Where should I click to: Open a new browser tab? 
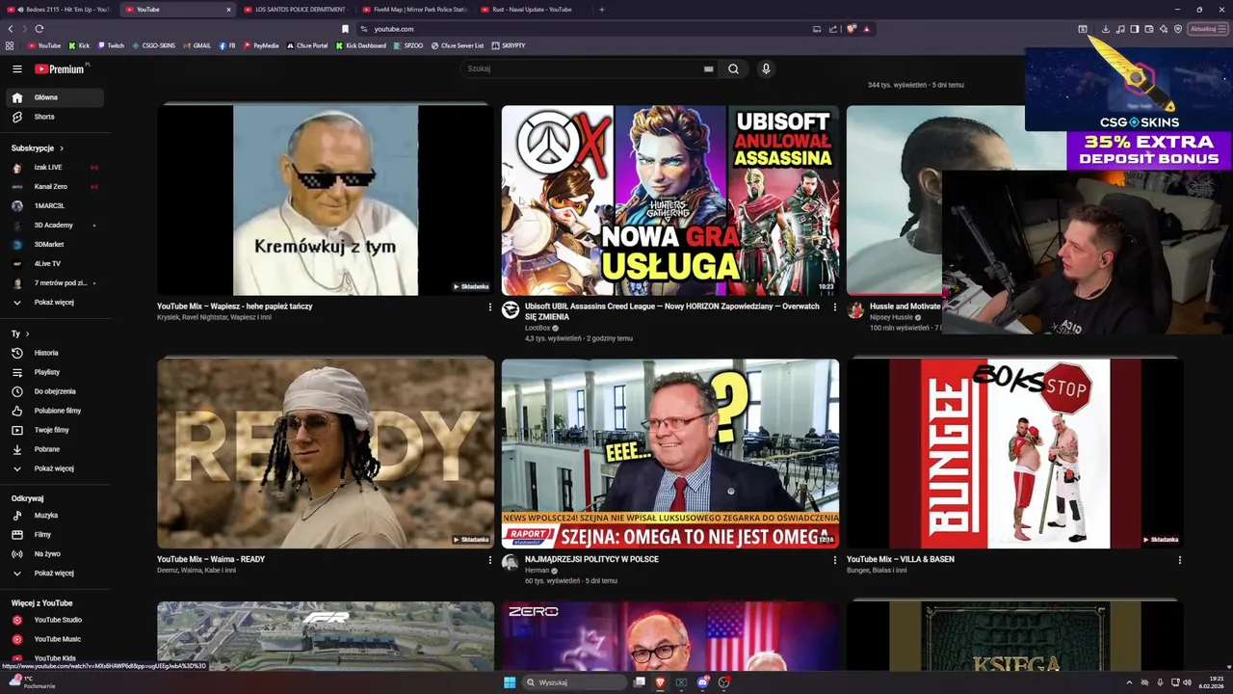tap(602, 10)
